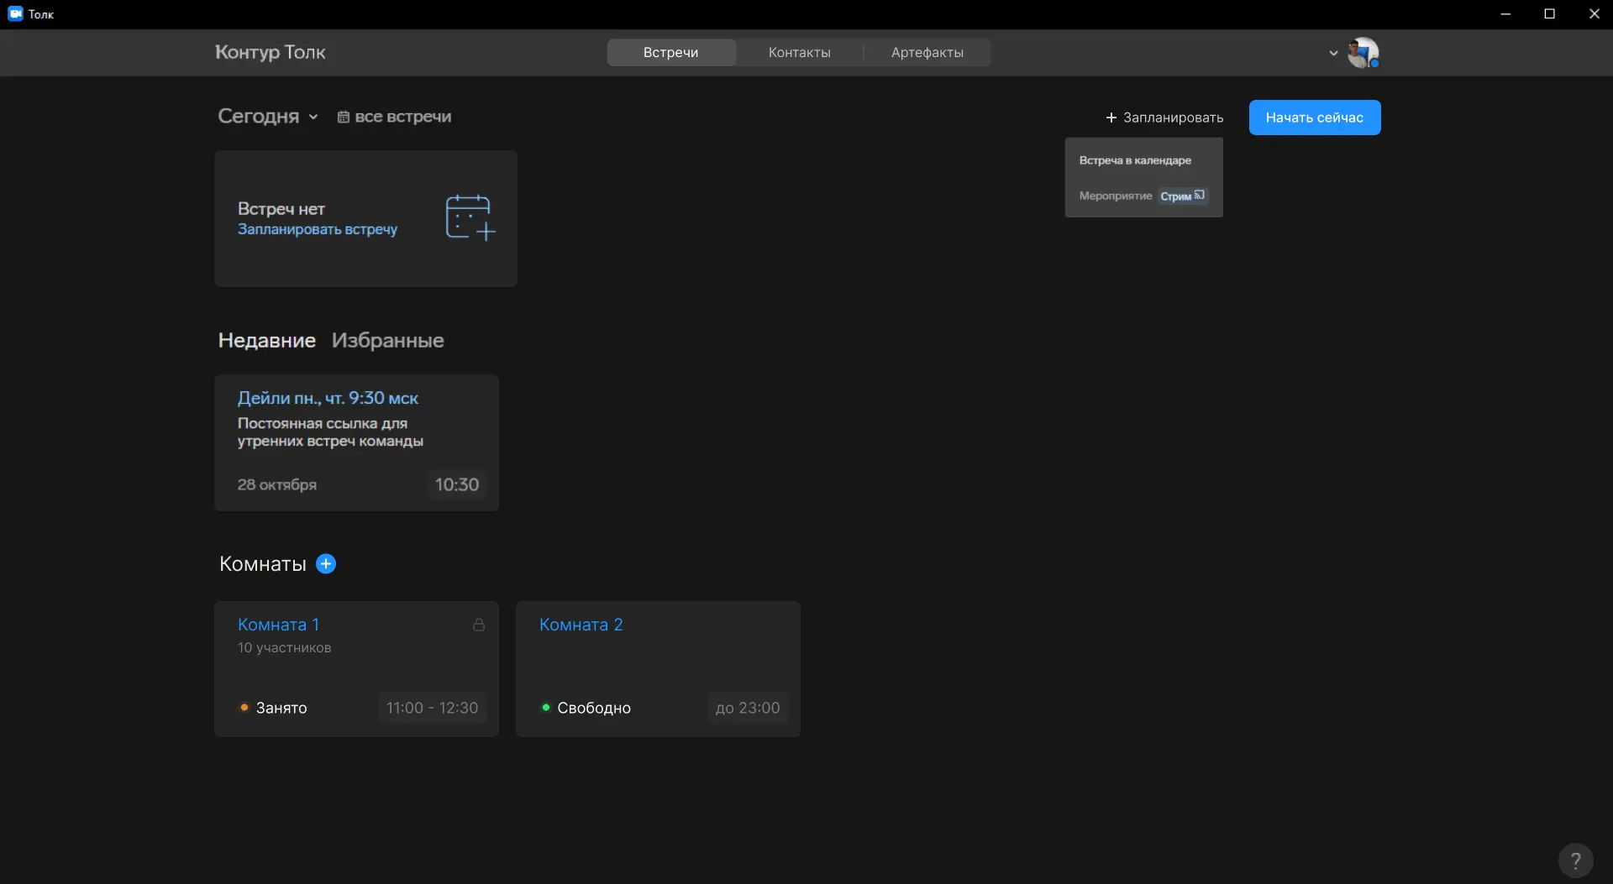Click the lock icon on Комната 1
This screenshot has height=884, width=1613.
click(479, 625)
